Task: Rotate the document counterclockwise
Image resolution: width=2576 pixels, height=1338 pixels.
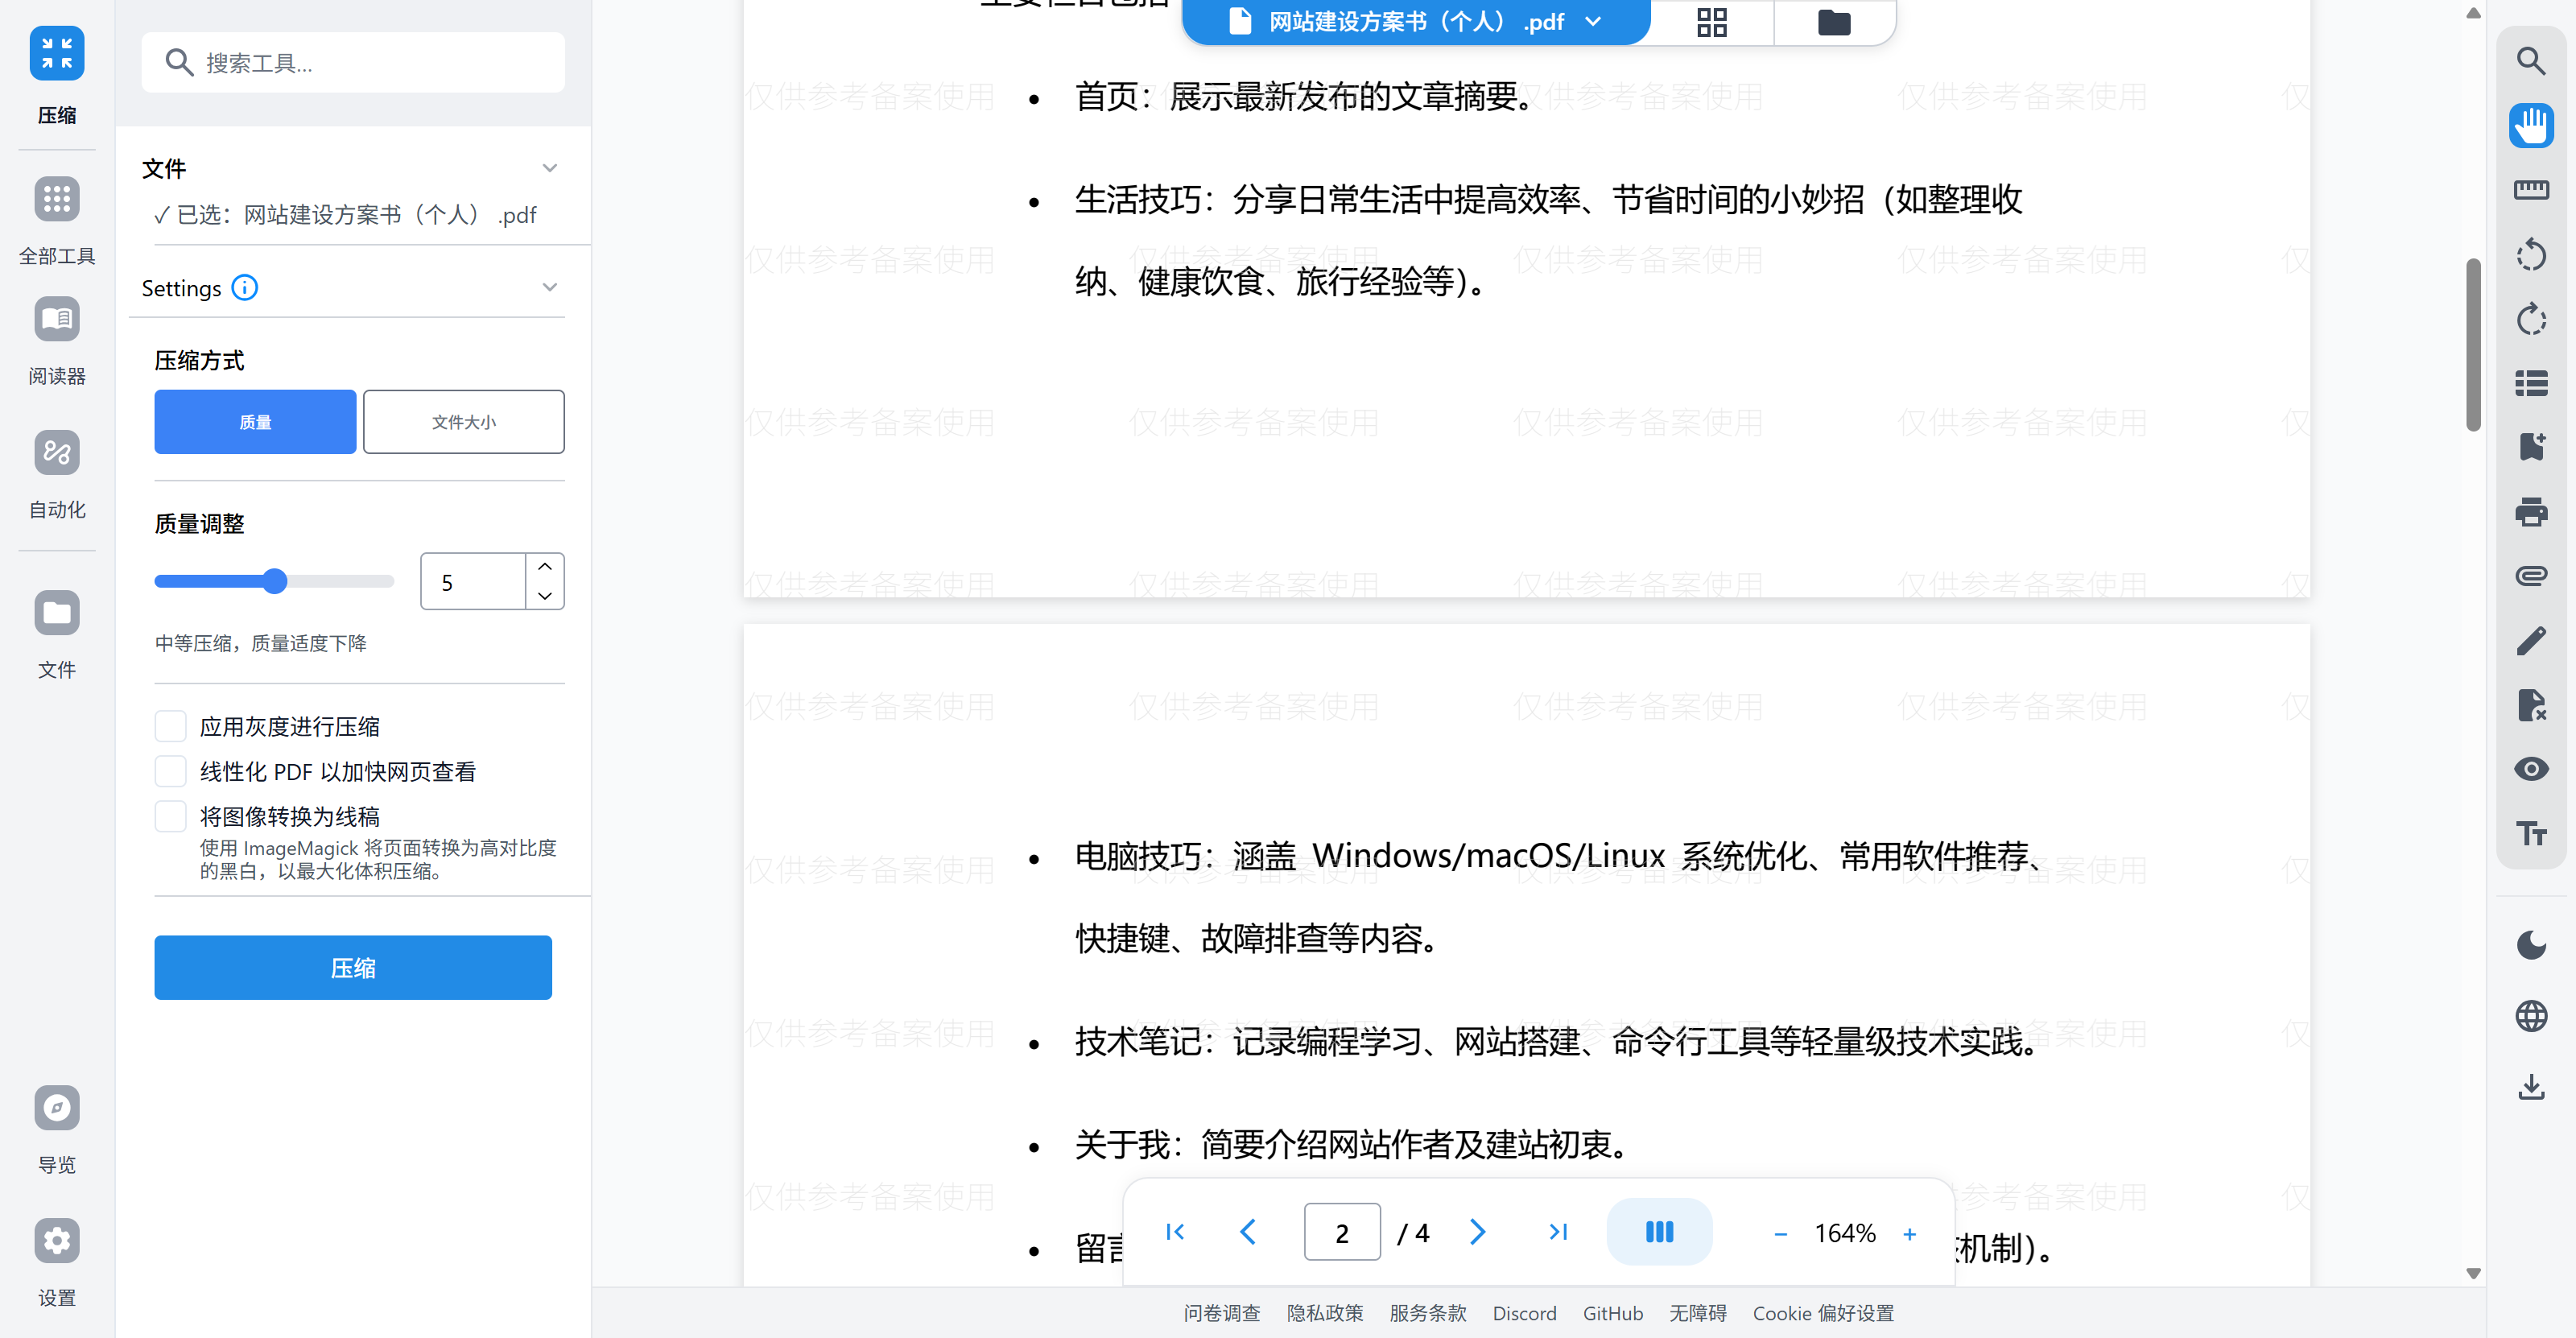Action: (x=2530, y=255)
